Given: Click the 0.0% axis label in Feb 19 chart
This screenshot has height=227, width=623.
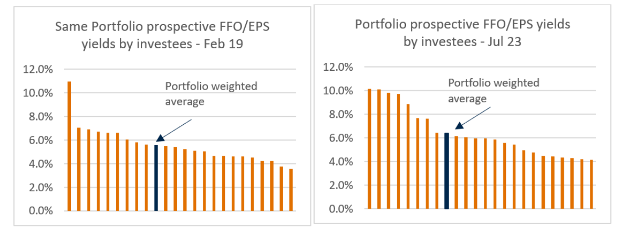Looking at the screenshot, I should 39,211.
